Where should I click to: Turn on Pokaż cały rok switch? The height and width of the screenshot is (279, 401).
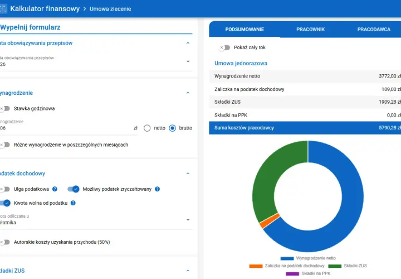224,47
